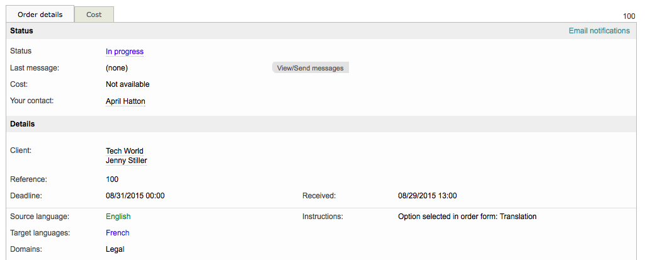Click the Legal domain value
The height and width of the screenshot is (260, 645).
coord(115,249)
